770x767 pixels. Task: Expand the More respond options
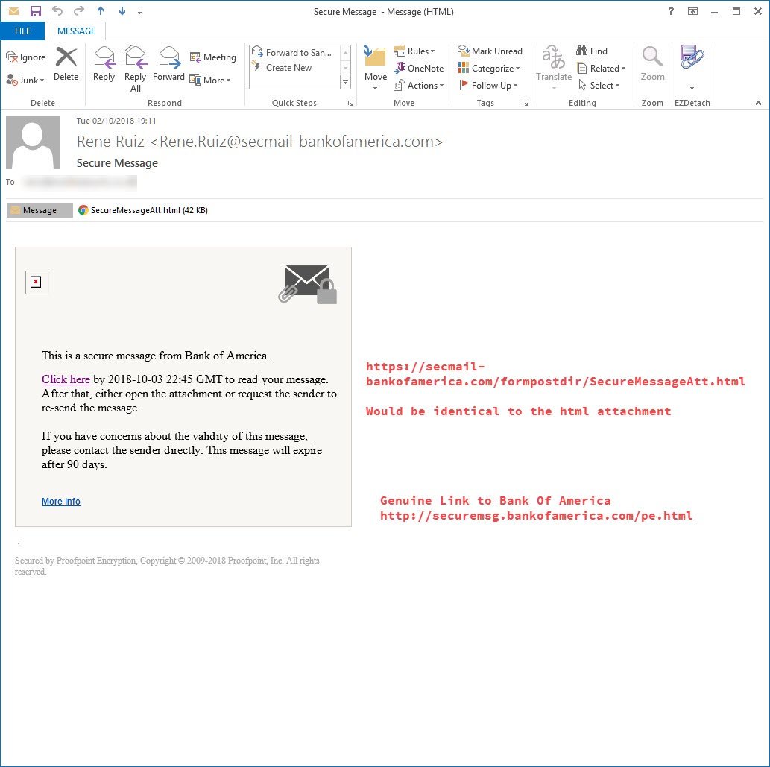[212, 80]
